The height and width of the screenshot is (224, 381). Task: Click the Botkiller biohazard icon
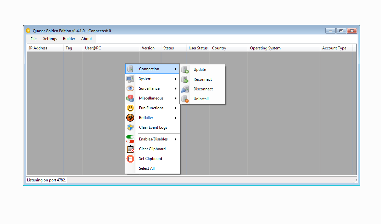click(x=130, y=117)
